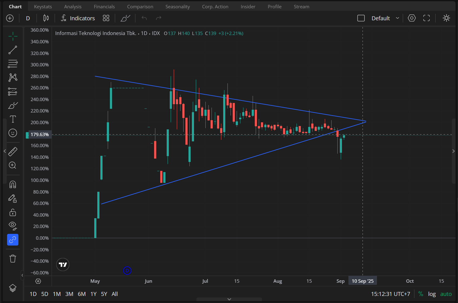This screenshot has width=458, height=303.
Task: Select the ruler measure tool
Action: pyautogui.click(x=13, y=151)
